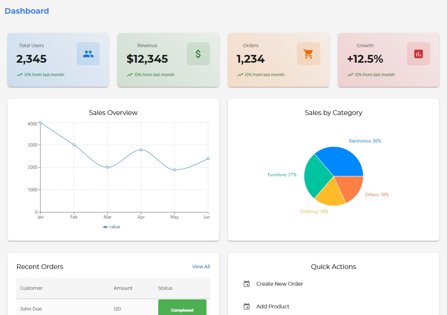Select the Revenue dollar sign icon
Viewport: 447px width, 315px height.
(198, 53)
